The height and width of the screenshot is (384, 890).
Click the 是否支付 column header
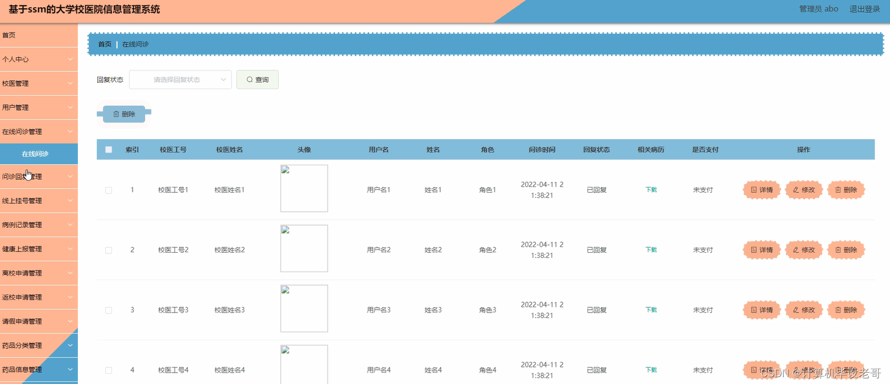705,150
